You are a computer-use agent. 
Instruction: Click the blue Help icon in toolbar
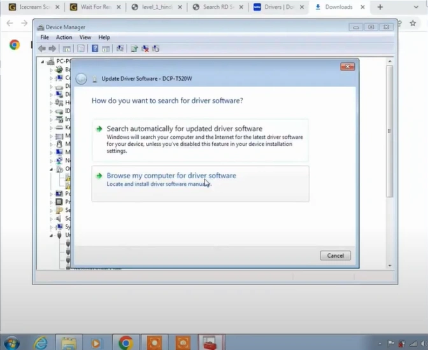pyautogui.click(x=95, y=48)
